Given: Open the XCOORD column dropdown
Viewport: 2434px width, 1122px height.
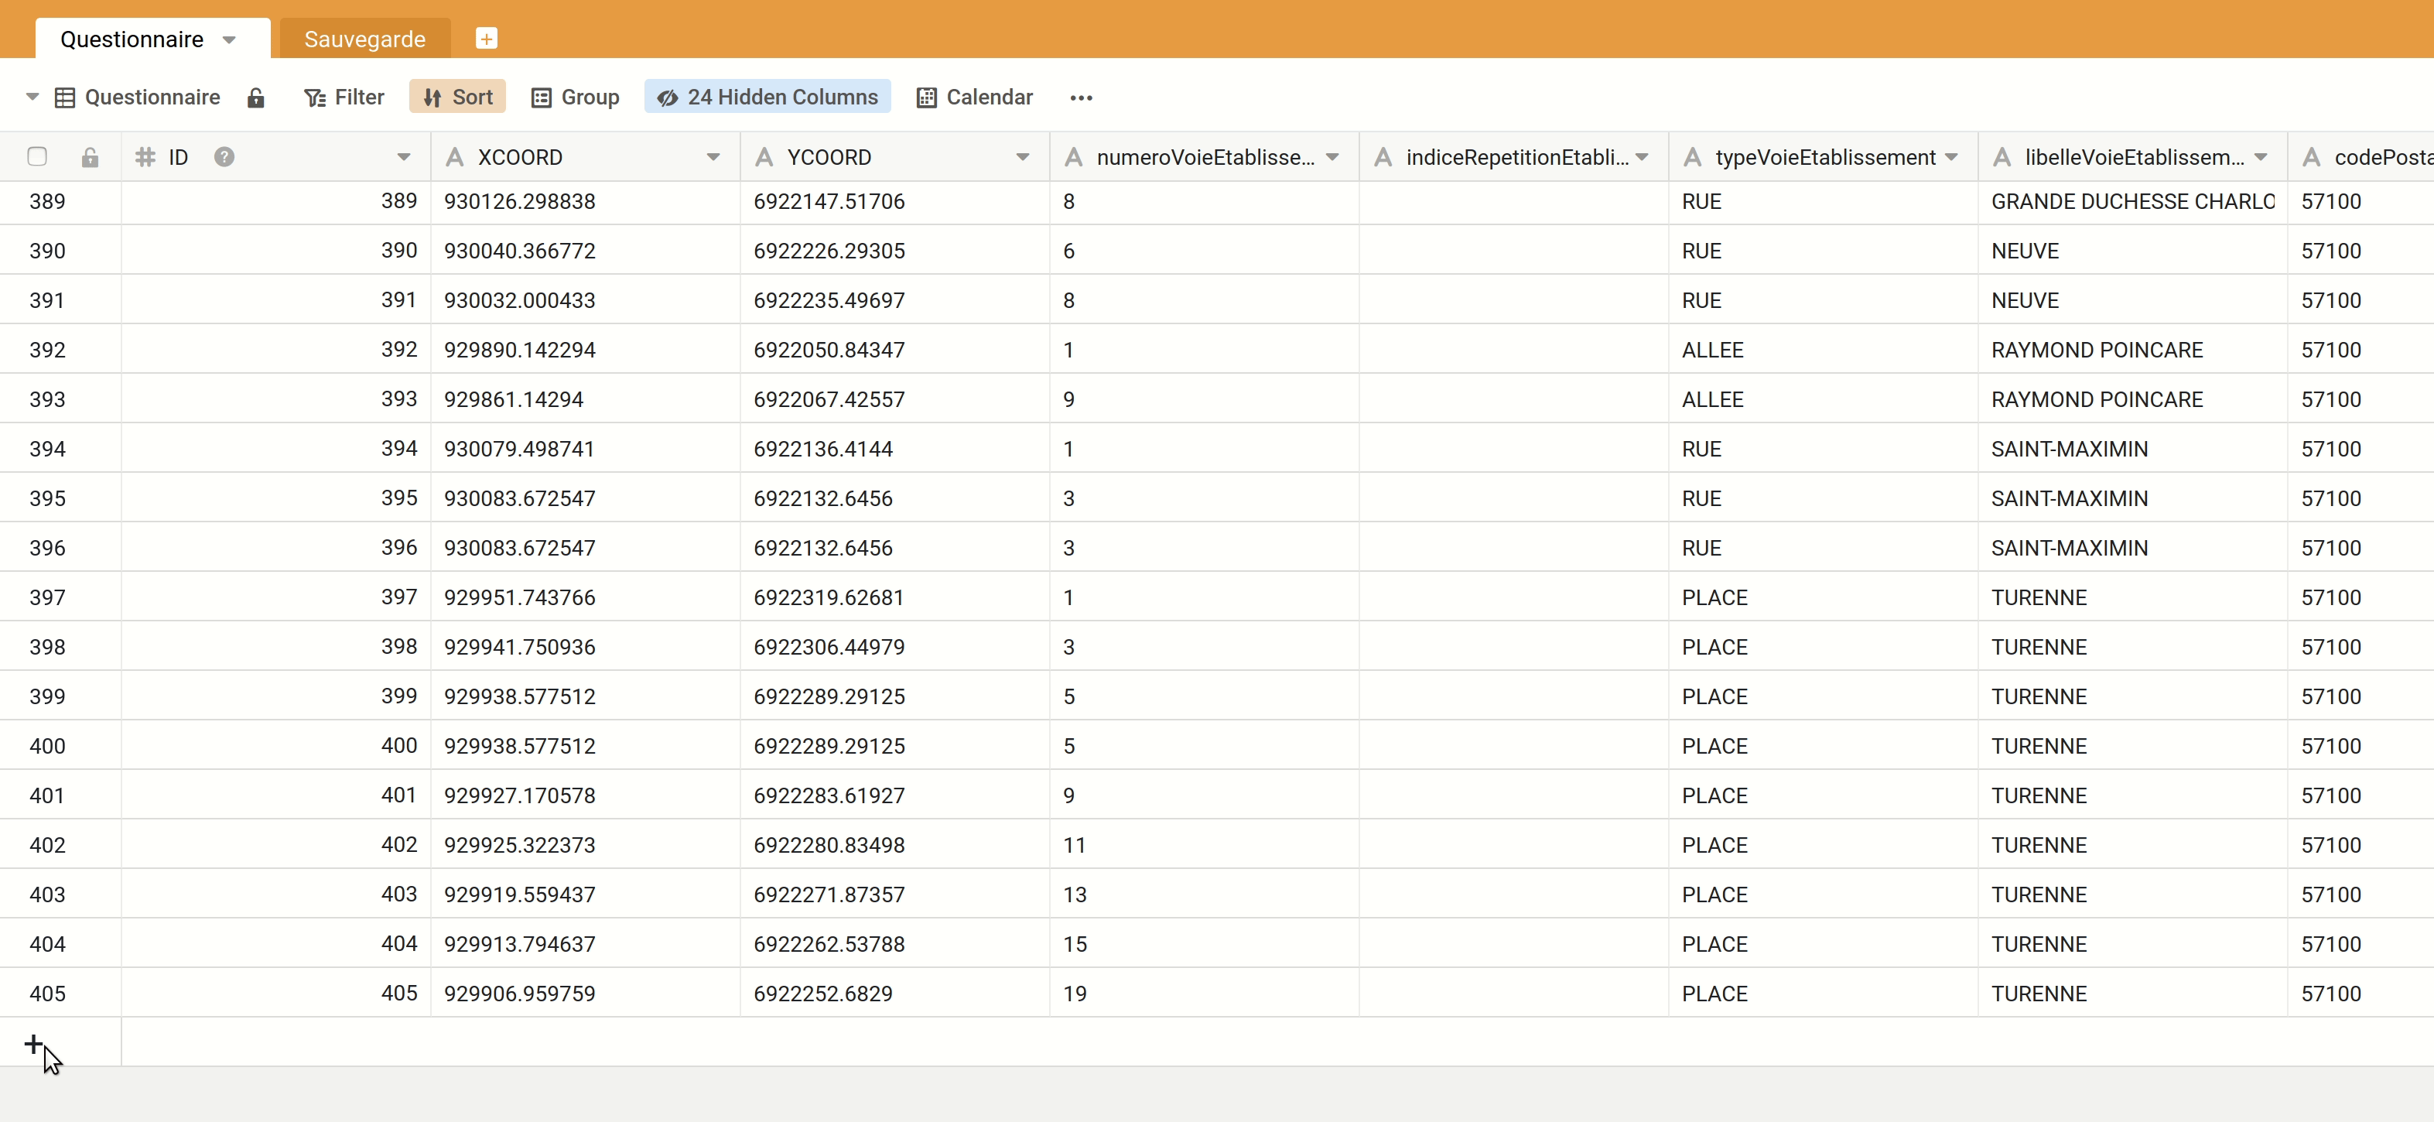Looking at the screenshot, I should click(713, 157).
